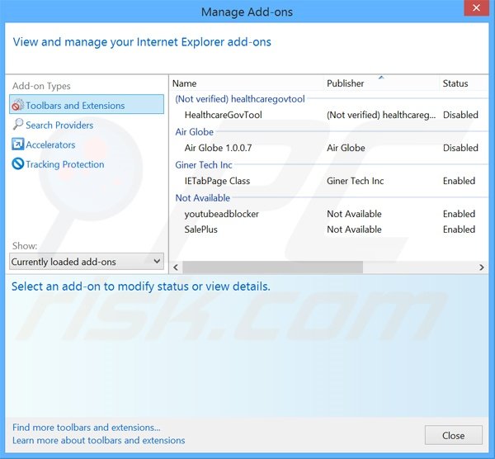Click the Accelerators icon

pos(17,144)
